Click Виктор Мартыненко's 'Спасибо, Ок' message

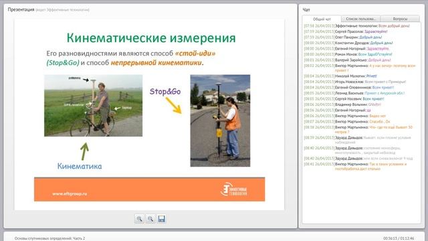click(347, 122)
